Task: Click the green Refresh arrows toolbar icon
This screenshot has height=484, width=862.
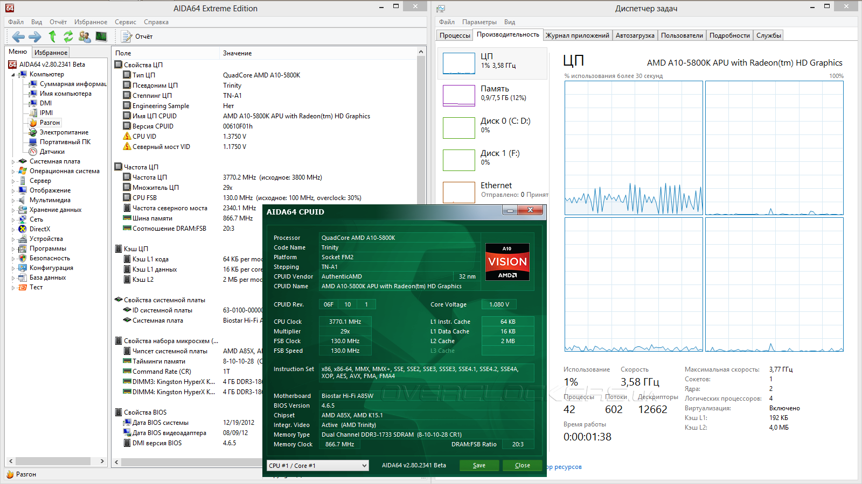Action: pyautogui.click(x=68, y=37)
